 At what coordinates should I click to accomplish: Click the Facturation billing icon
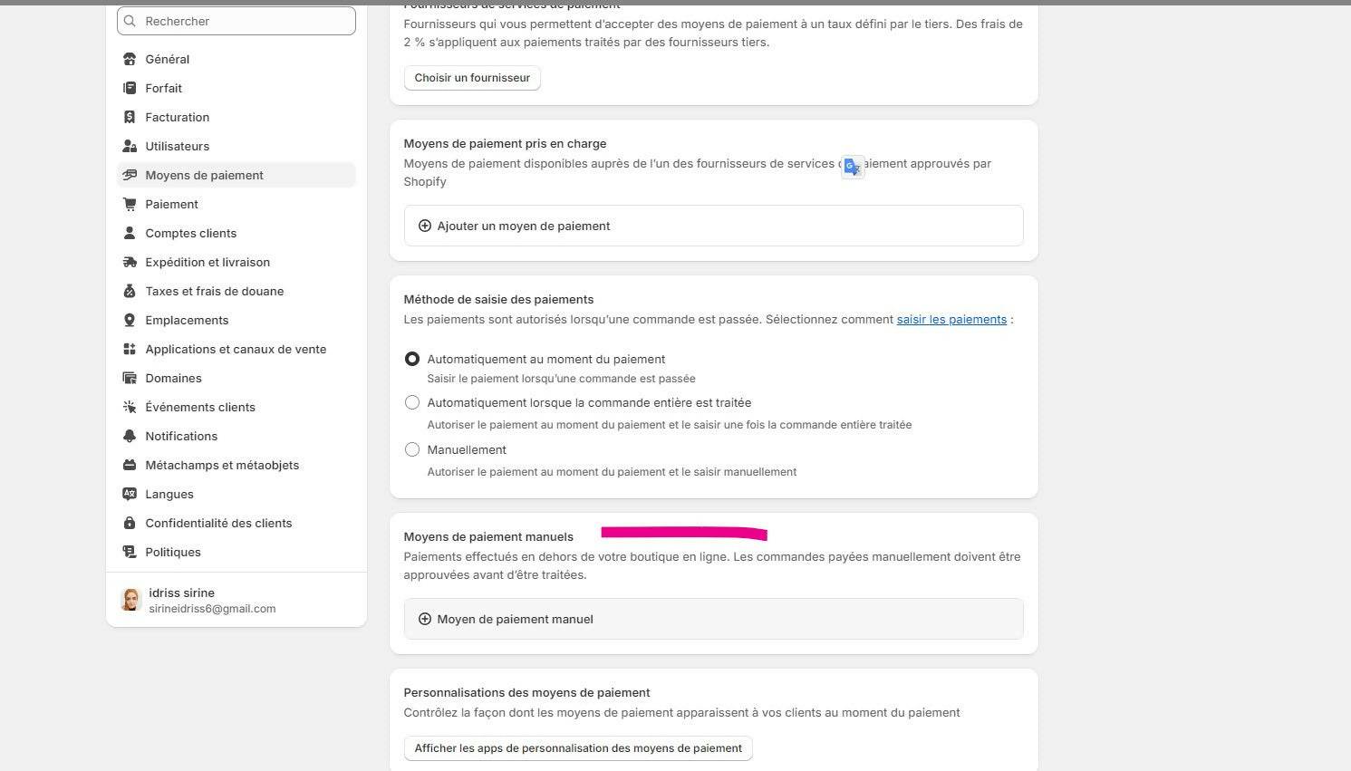click(x=130, y=117)
